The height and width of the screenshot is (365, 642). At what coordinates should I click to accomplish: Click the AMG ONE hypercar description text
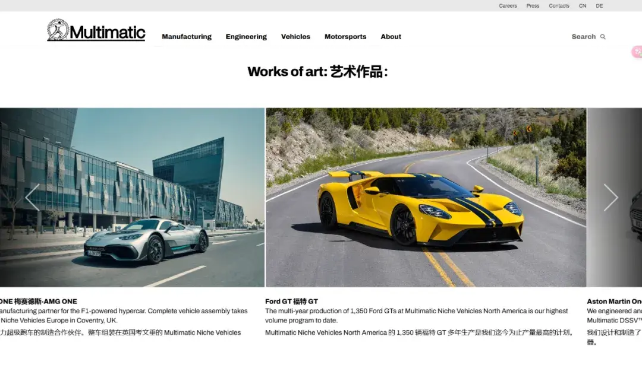tap(124, 316)
